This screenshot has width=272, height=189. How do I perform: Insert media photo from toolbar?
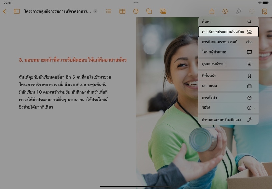163,11
